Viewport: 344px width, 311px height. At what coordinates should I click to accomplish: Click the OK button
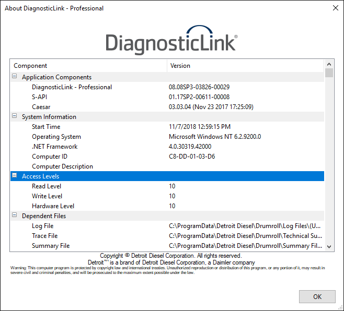coord(317,296)
